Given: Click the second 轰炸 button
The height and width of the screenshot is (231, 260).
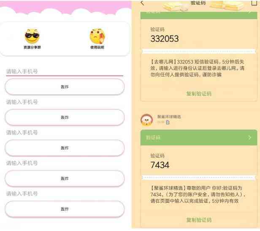Looking at the screenshot, I should tap(65, 117).
